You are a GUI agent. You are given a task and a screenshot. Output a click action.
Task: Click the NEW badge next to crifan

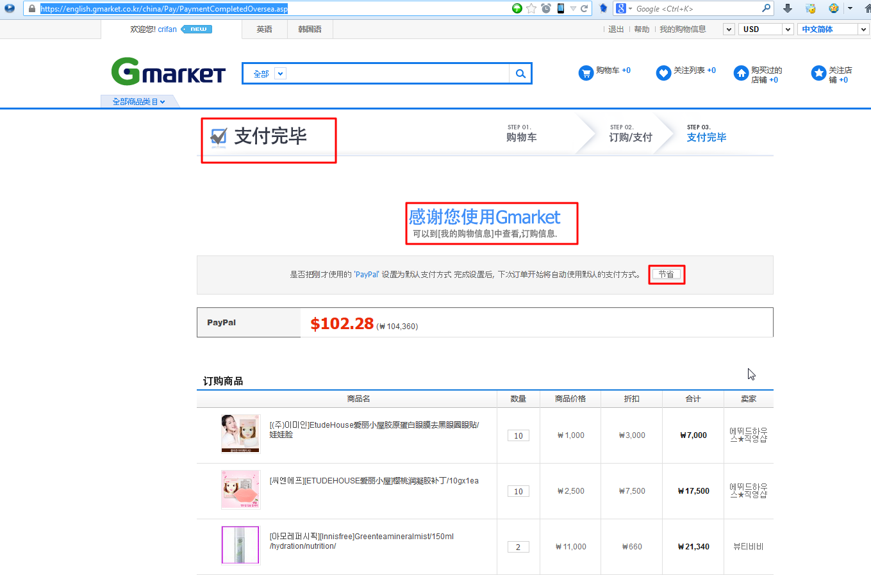click(x=197, y=29)
